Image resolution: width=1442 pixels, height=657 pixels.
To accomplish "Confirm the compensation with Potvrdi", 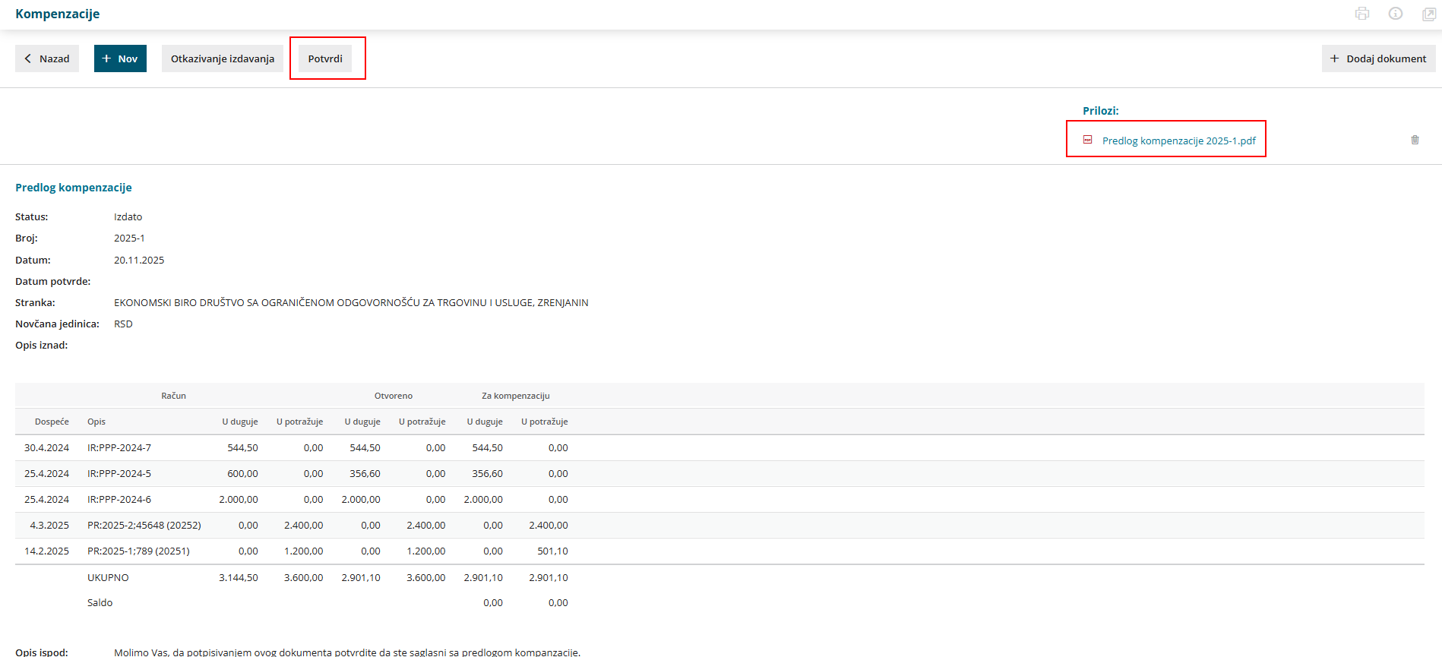I will click(325, 58).
